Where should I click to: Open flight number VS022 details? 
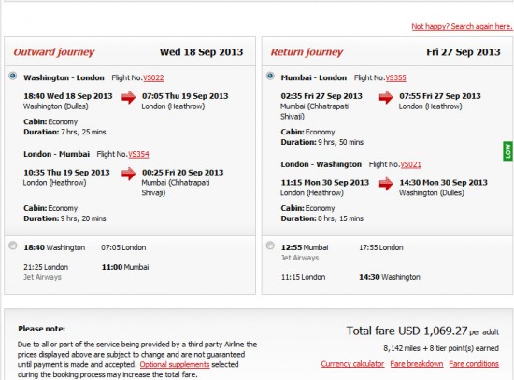click(153, 78)
